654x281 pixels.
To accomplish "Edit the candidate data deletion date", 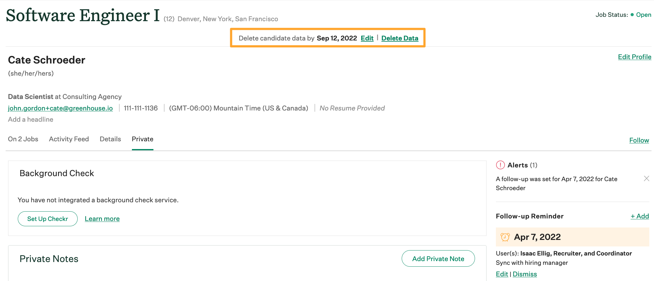I will [x=367, y=38].
